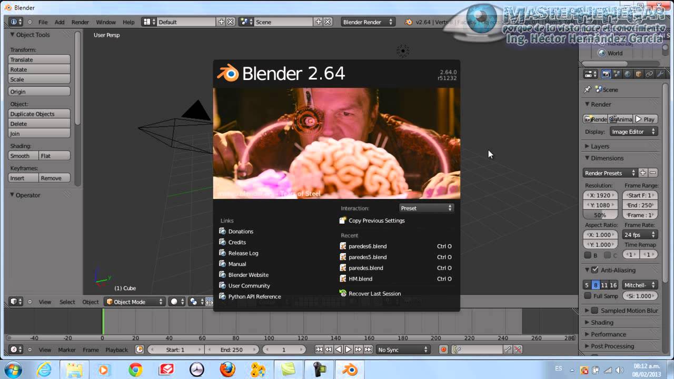
Task: Open the World properties tab icon
Action: (x=628, y=74)
